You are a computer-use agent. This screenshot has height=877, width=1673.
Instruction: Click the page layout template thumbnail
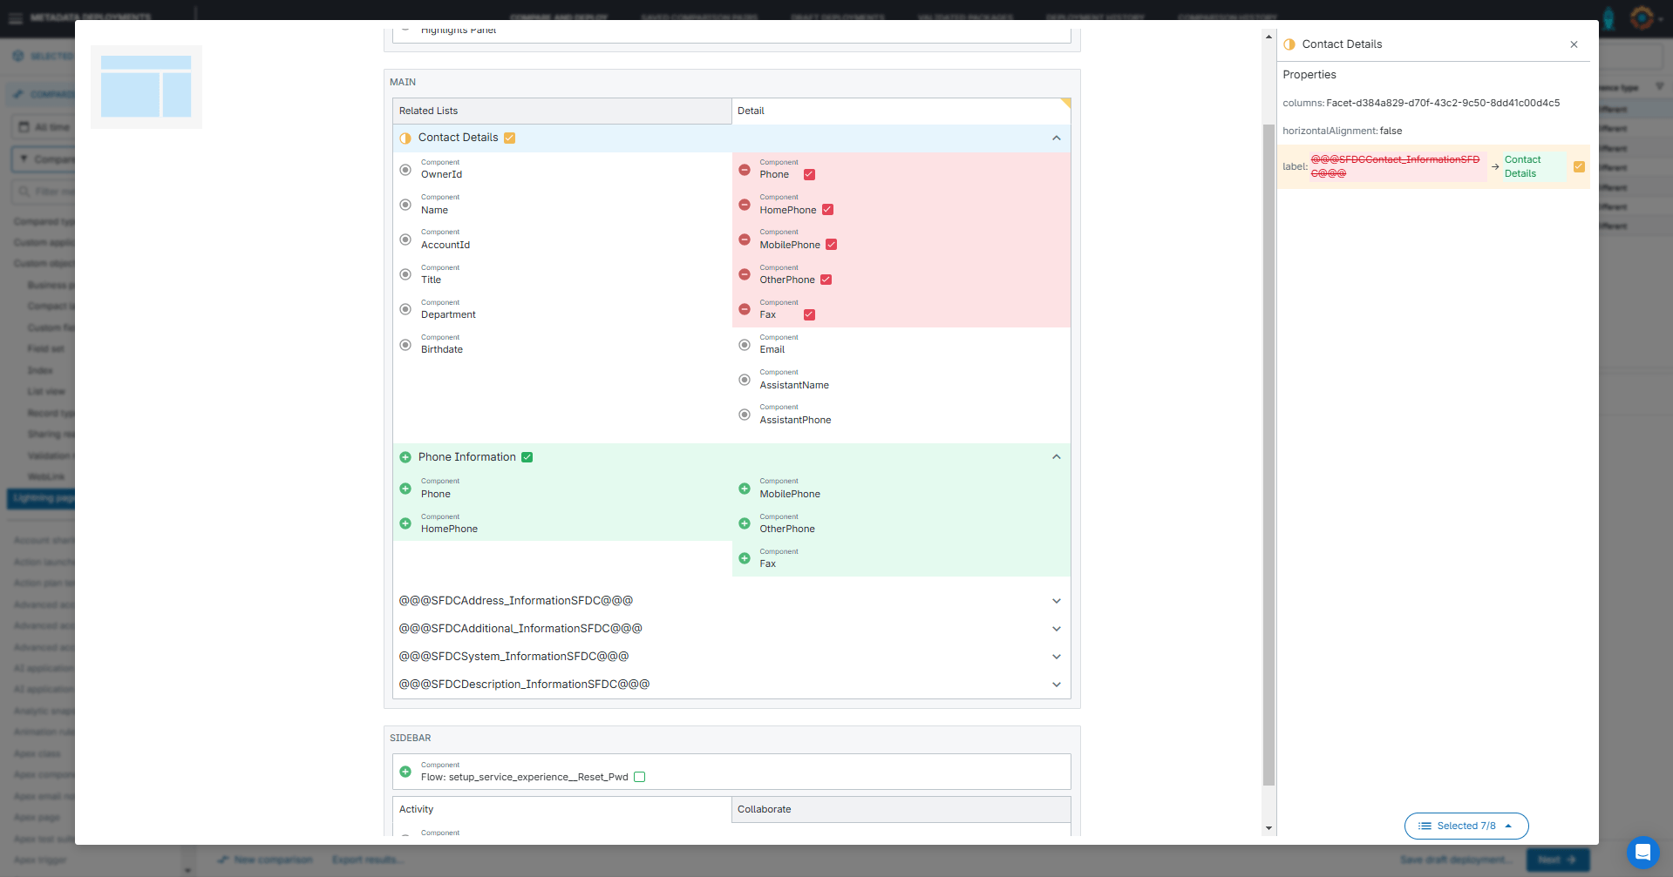pos(146,87)
